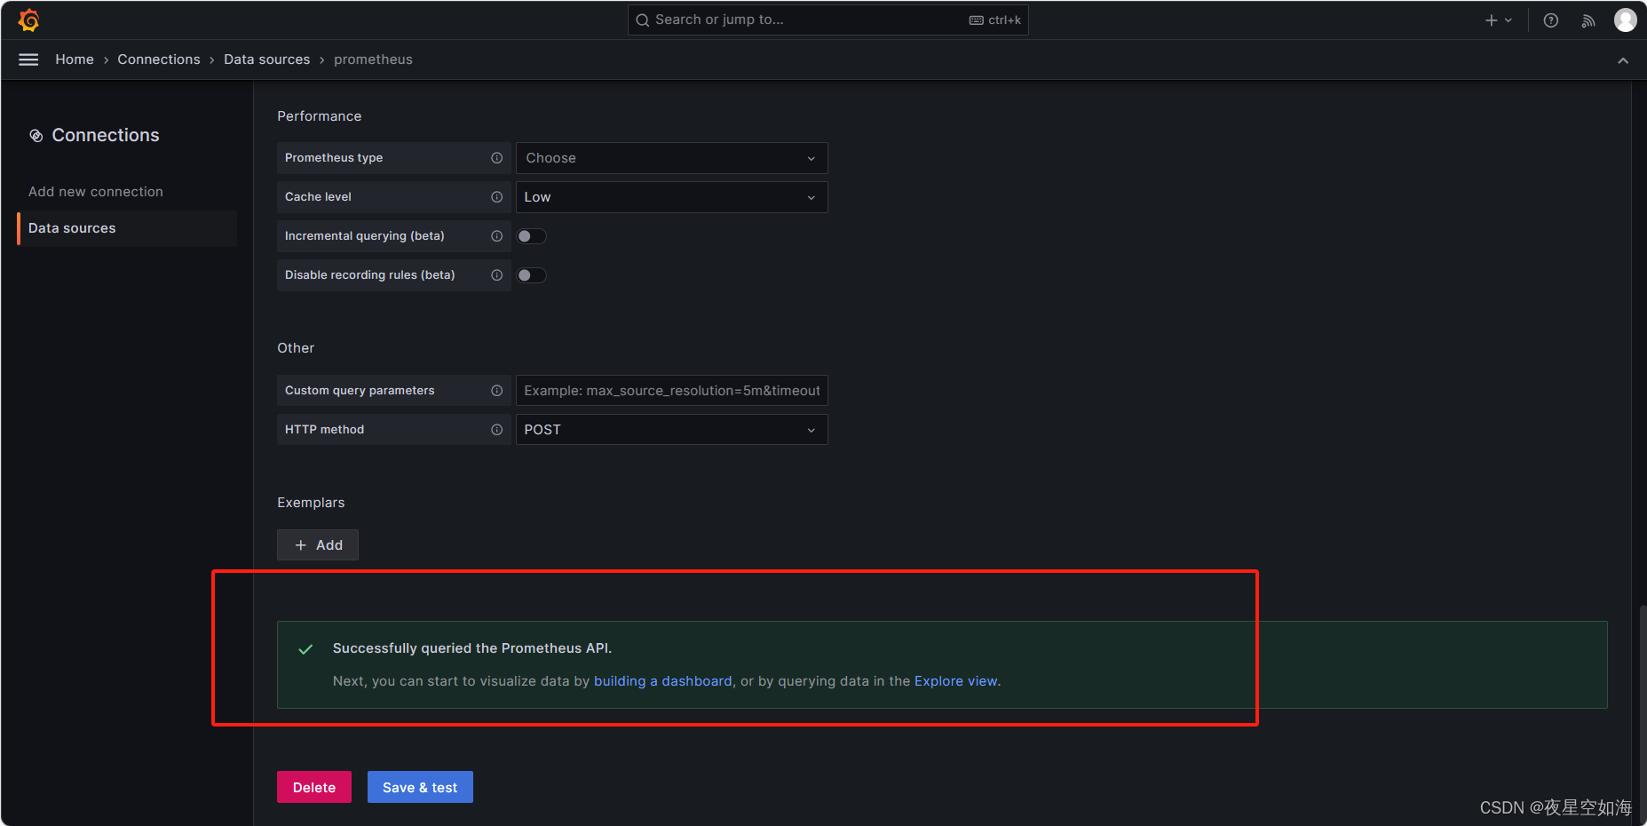The width and height of the screenshot is (1647, 826).
Task: Click info icon beside HTTP method
Action: tap(497, 430)
